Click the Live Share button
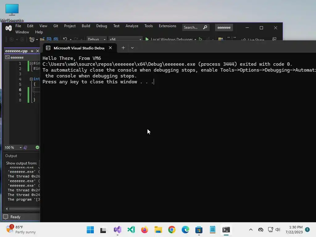The width and height of the screenshot is (316, 237). 253,39
